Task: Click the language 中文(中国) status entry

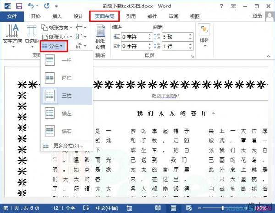Action: tap(107, 208)
